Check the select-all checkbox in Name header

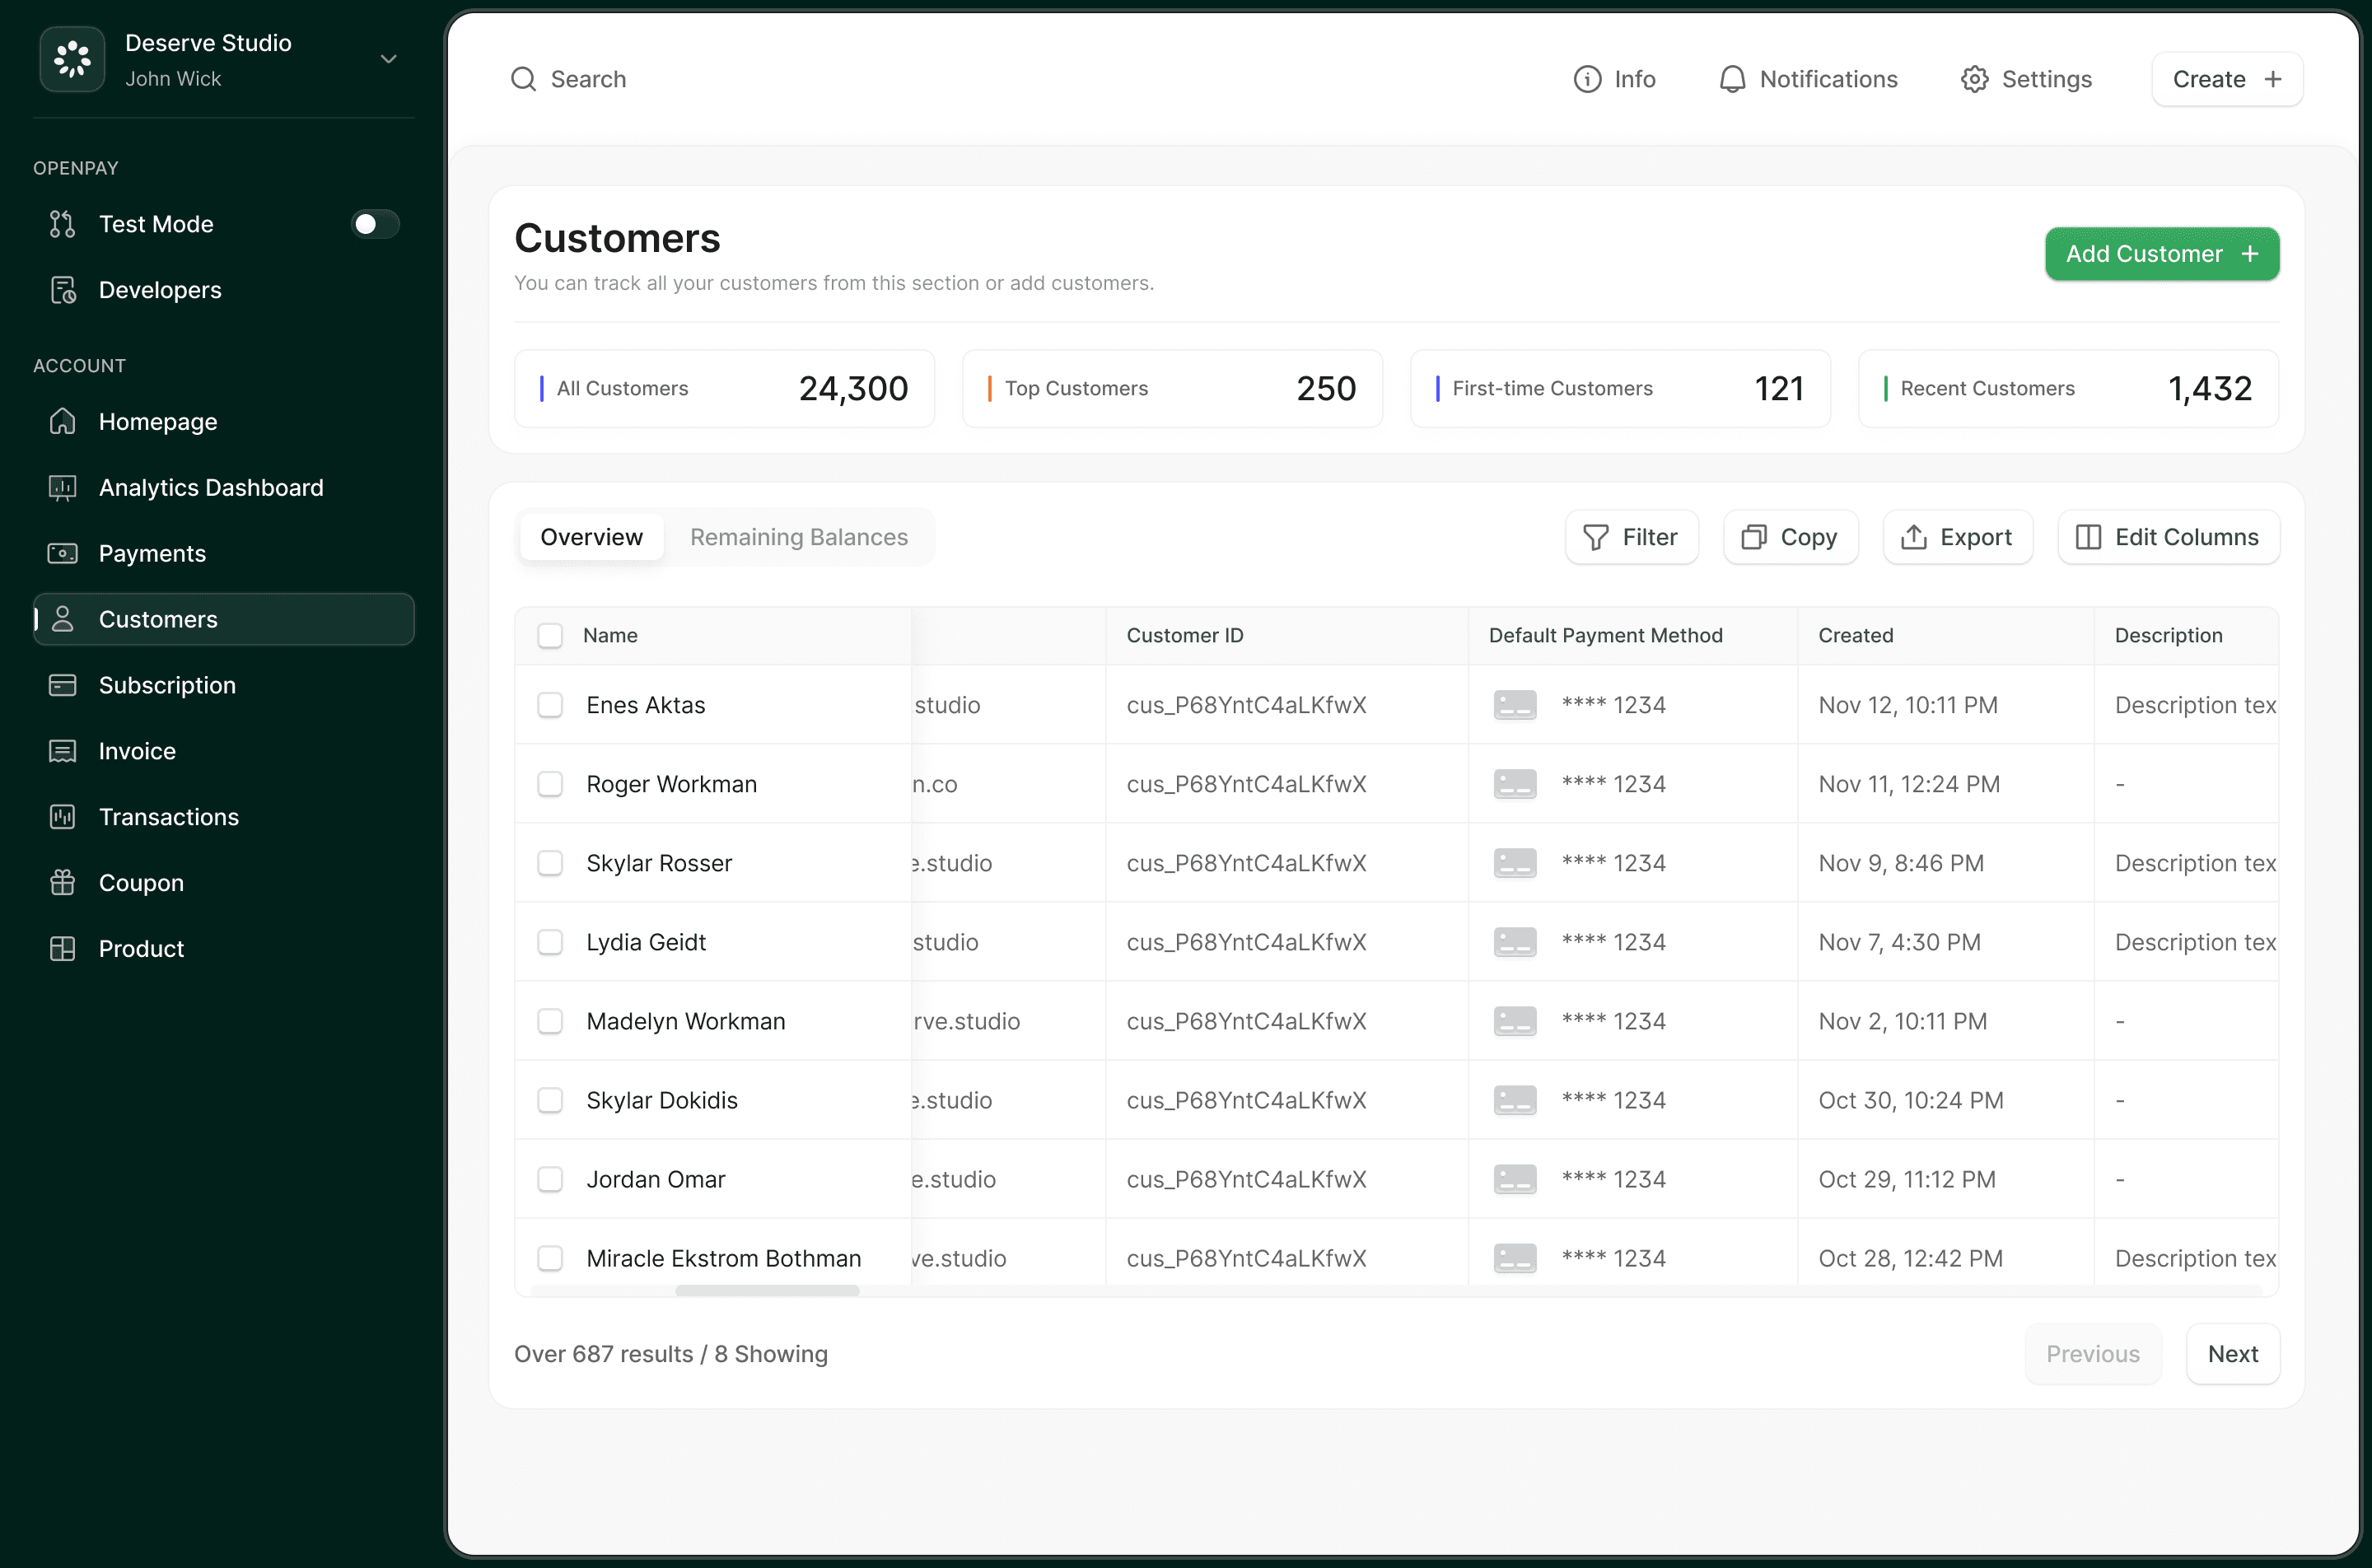pyautogui.click(x=550, y=636)
